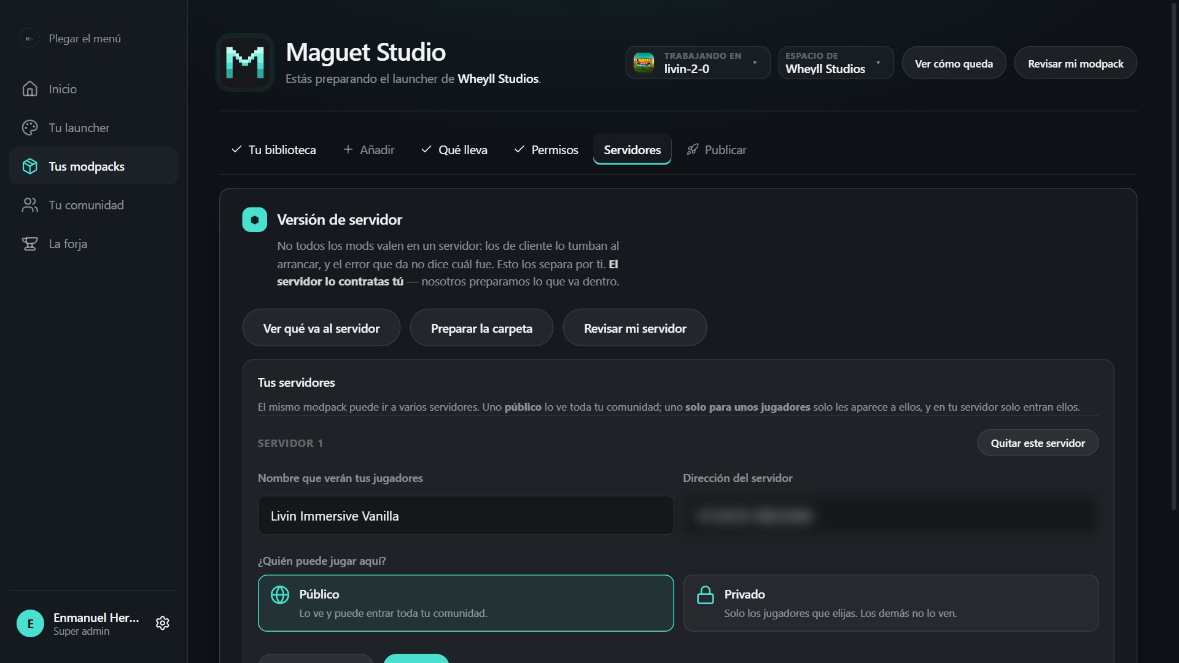
Task: Click the Enmanuel Her... user name
Action: click(96, 618)
